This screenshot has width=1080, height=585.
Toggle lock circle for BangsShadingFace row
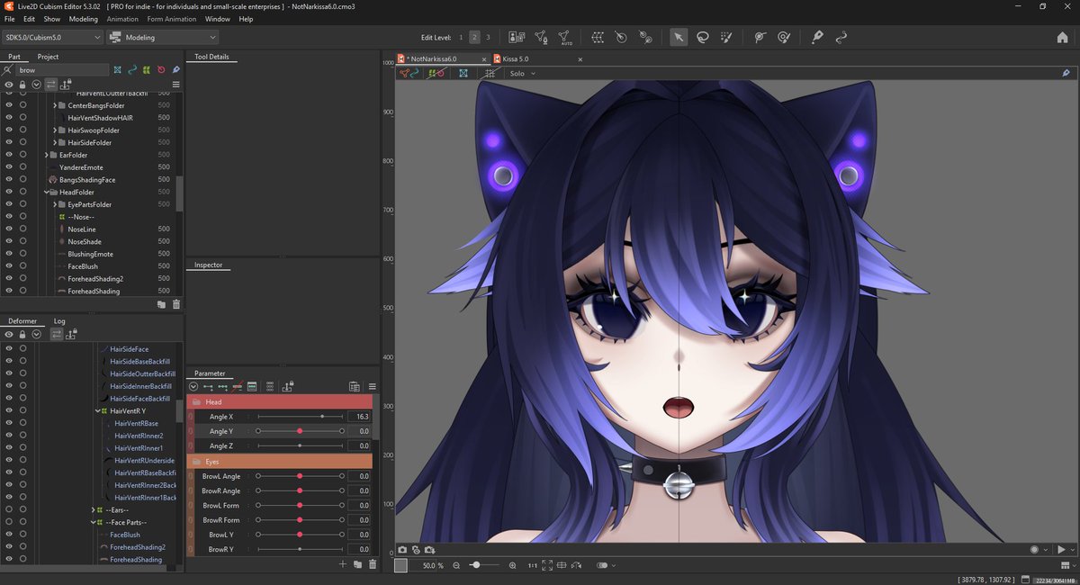[22, 180]
